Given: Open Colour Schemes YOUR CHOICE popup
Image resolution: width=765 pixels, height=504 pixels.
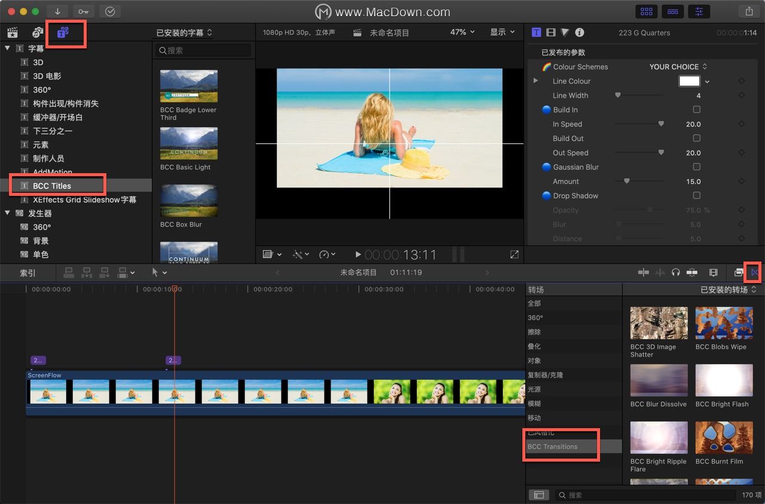Looking at the screenshot, I should tap(678, 67).
